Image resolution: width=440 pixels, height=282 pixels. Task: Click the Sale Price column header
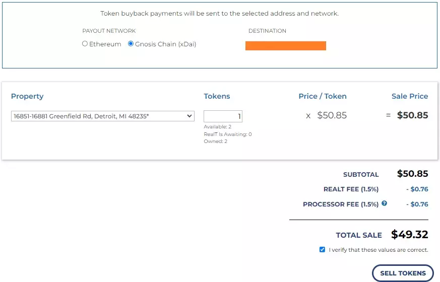click(x=410, y=96)
